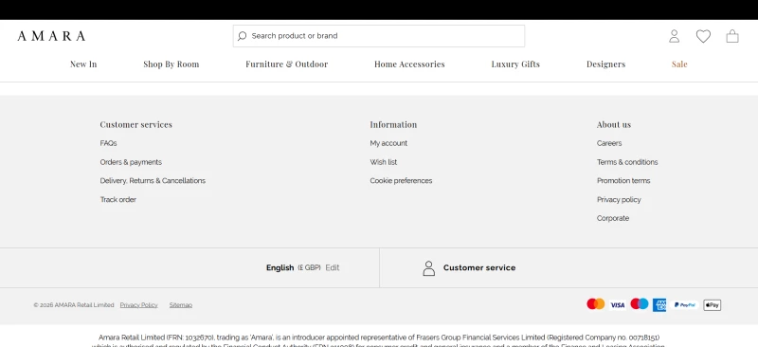Click the AMARA logo
The image size is (758, 347).
pos(51,36)
